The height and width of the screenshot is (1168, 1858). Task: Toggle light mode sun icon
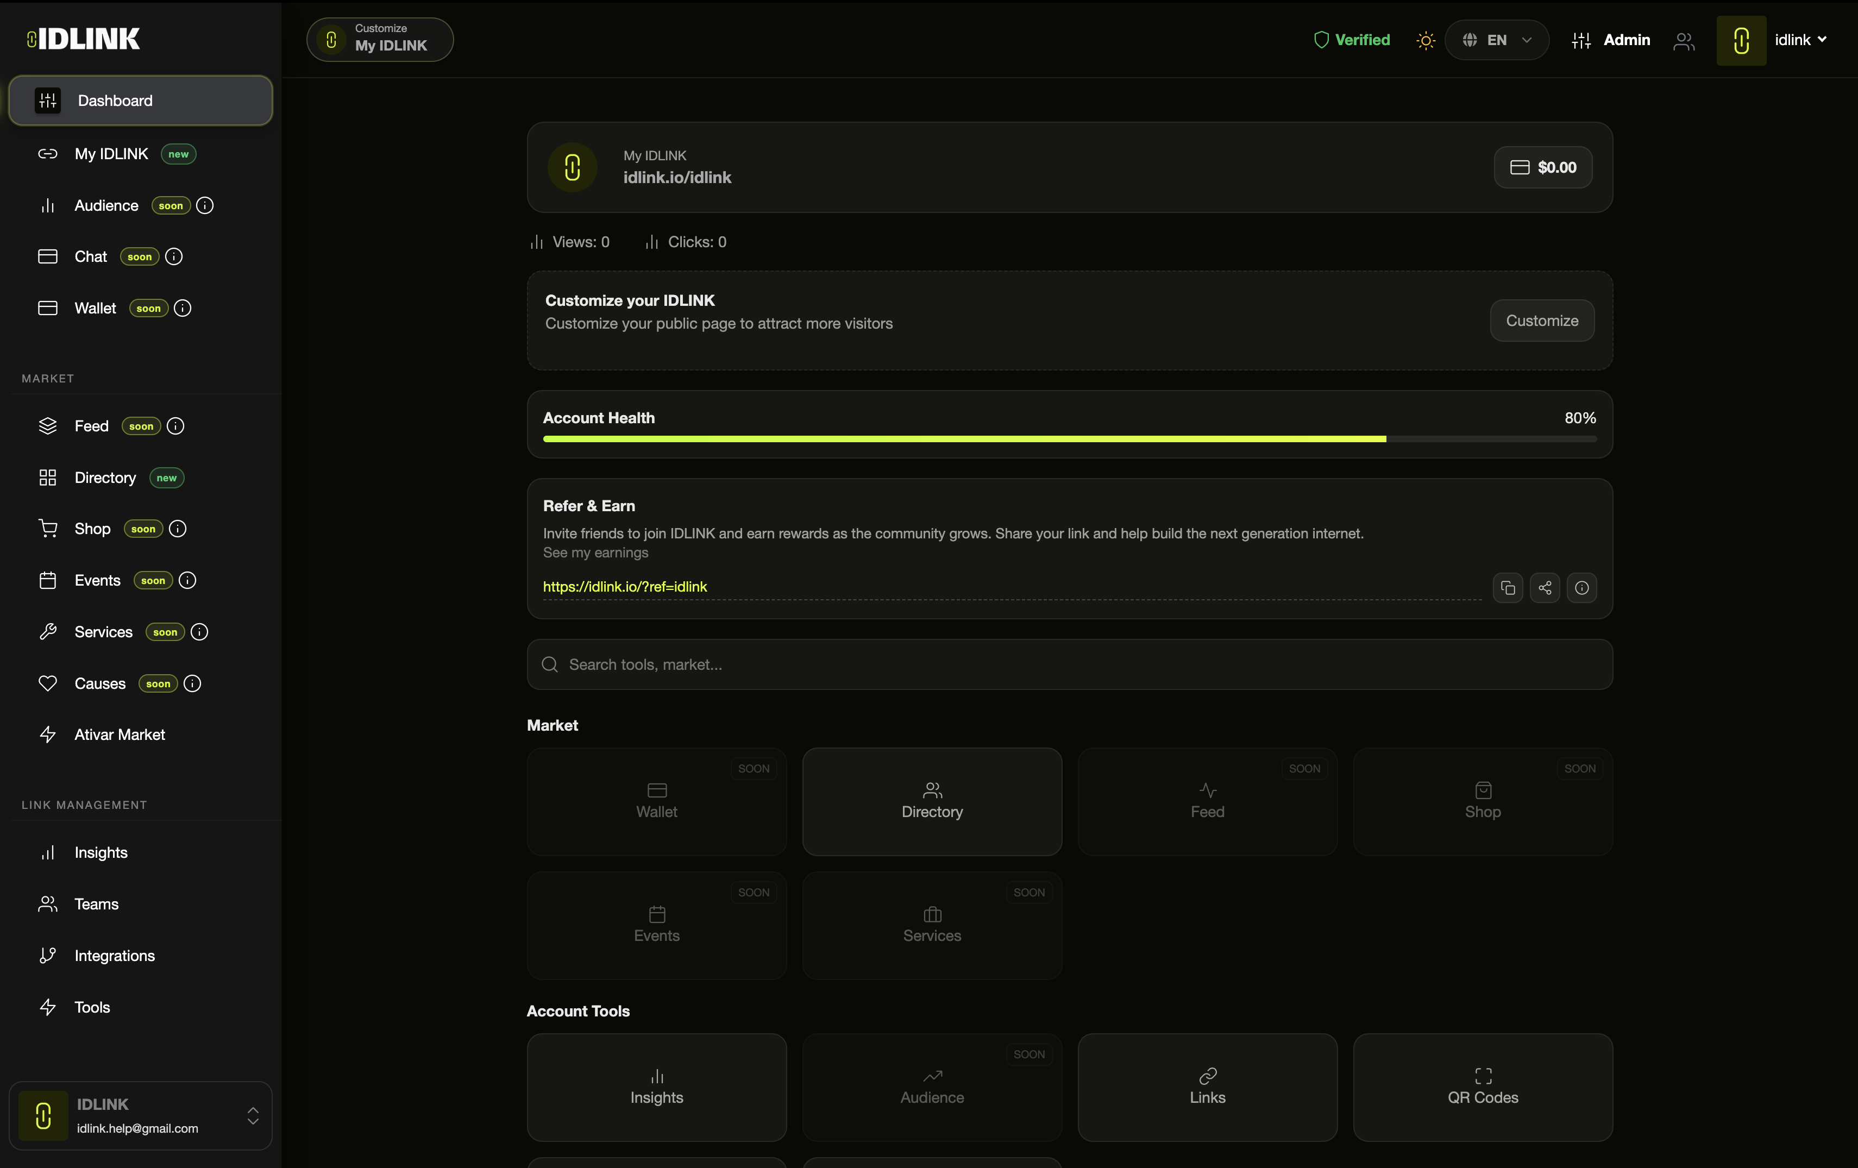click(x=1425, y=41)
